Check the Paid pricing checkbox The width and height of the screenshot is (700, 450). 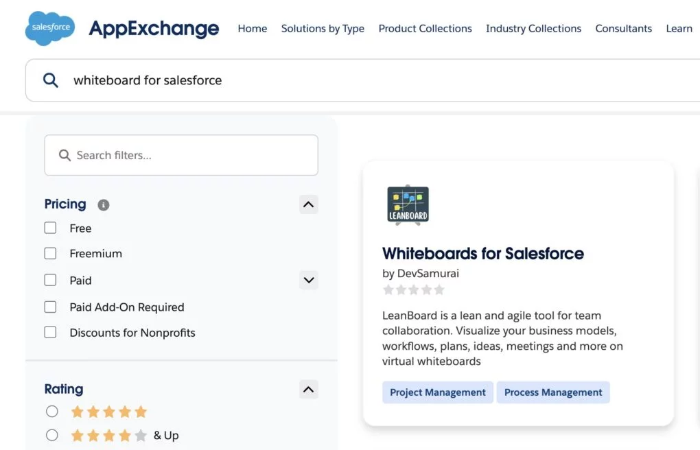(x=51, y=280)
